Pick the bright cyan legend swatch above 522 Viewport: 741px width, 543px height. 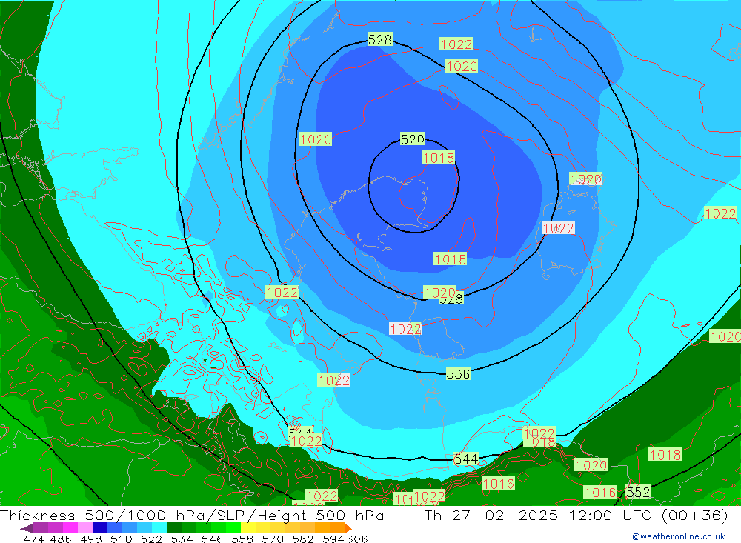pos(159,528)
